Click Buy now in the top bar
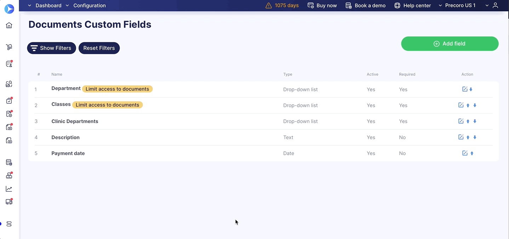The height and width of the screenshot is (239, 509). click(322, 6)
